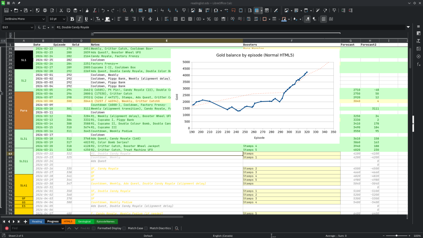Click Find Next down arrow
The width and height of the screenshot is (423, 238).
[x=76, y=228]
